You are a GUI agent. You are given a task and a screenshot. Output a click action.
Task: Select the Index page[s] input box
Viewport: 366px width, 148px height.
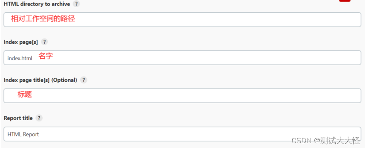pyautogui.click(x=182, y=58)
